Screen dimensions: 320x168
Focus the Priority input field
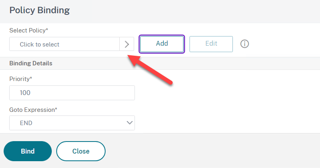pos(72,93)
